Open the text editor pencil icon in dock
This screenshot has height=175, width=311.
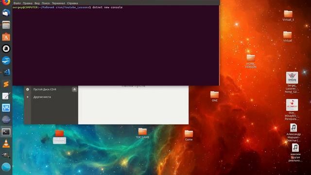tap(6, 96)
